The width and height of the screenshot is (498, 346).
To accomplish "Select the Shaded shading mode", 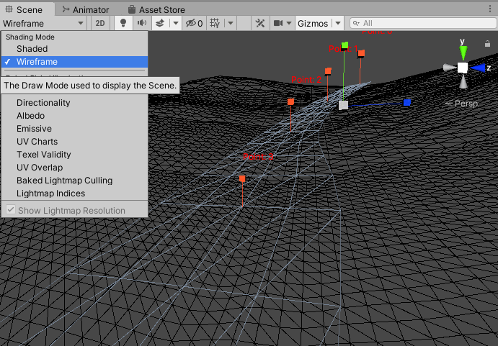I will [75, 49].
